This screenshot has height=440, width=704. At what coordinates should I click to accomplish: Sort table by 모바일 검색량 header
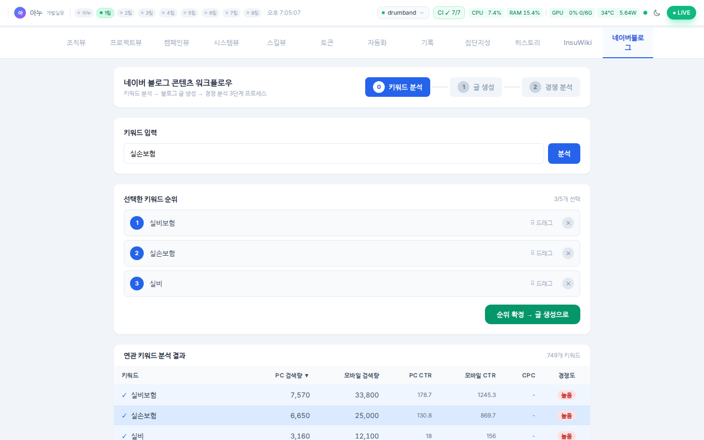click(x=361, y=375)
